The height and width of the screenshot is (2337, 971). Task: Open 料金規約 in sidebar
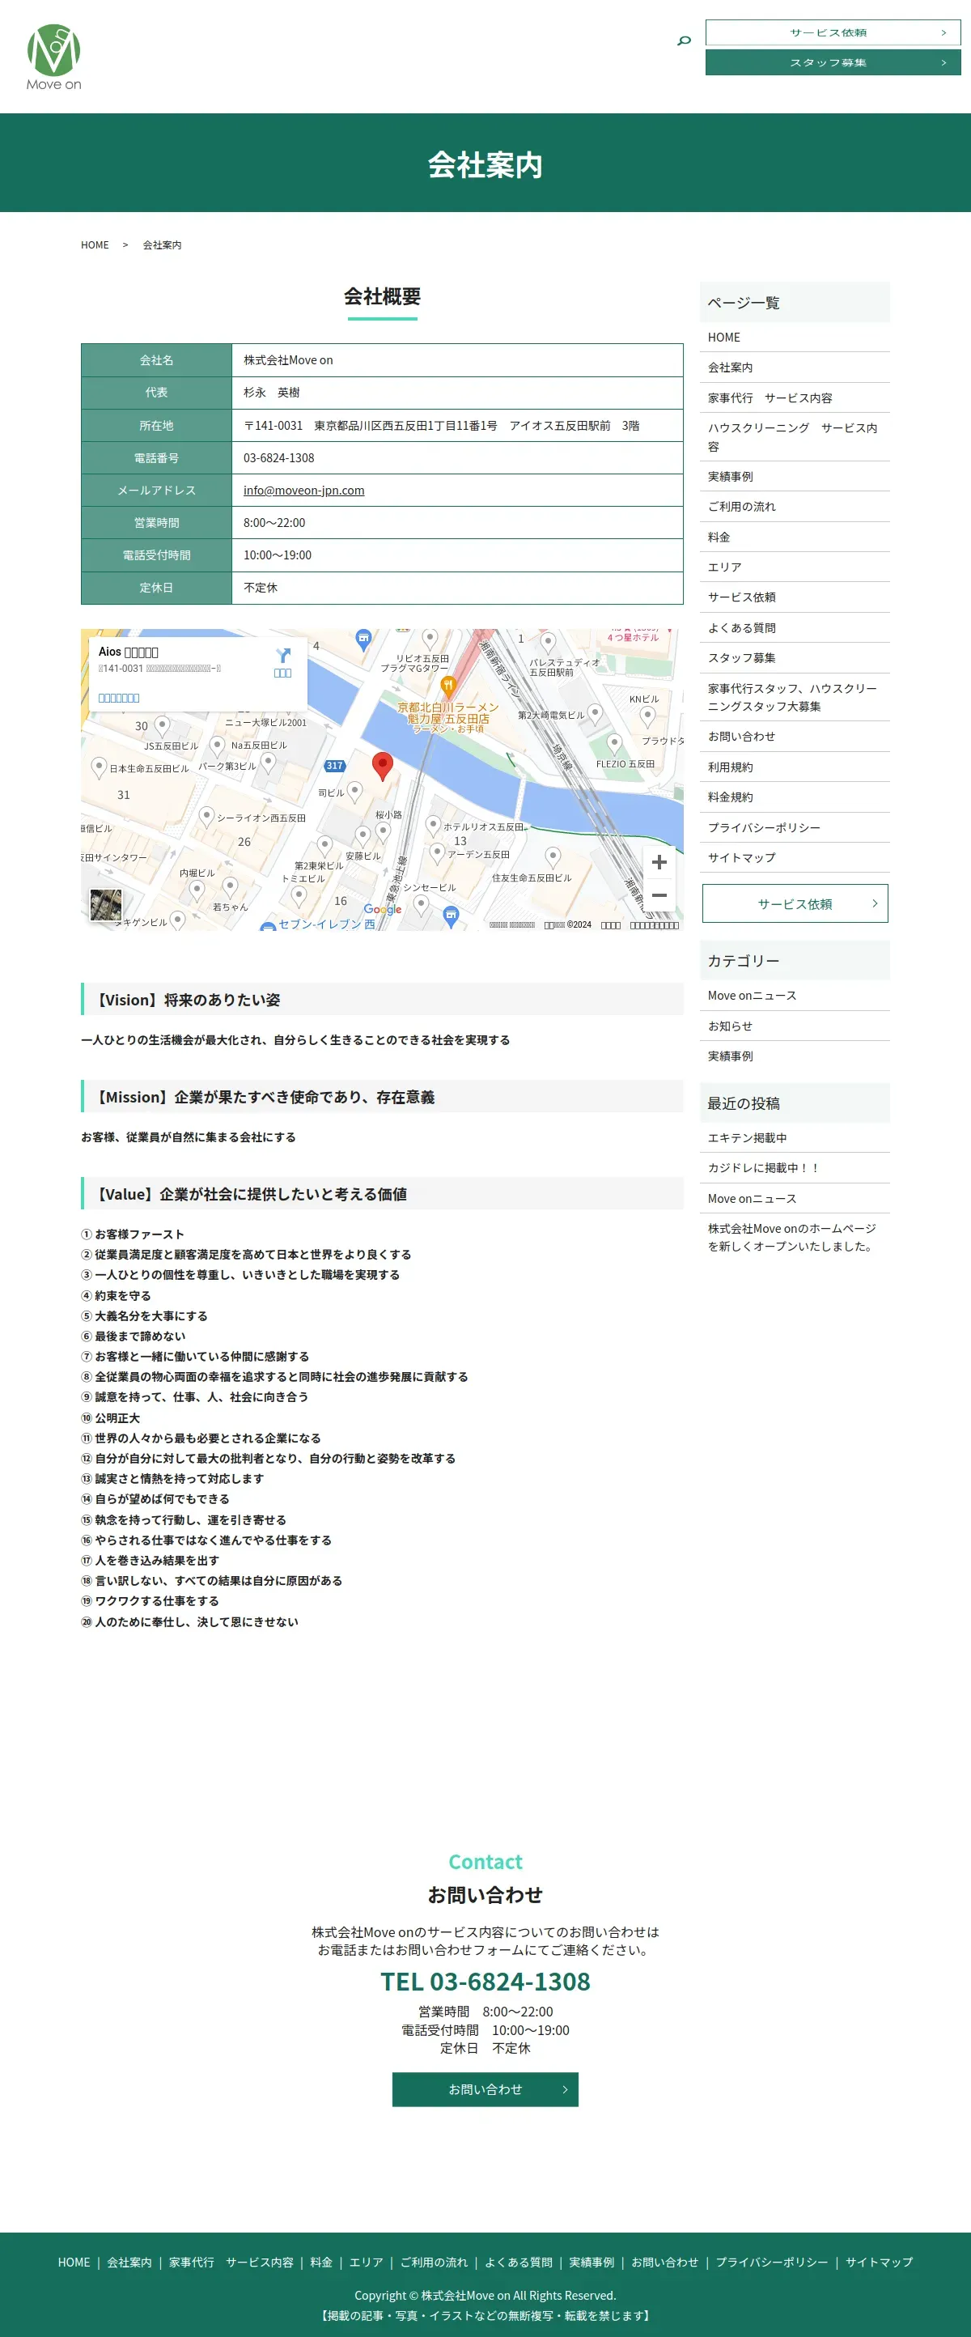click(x=795, y=797)
